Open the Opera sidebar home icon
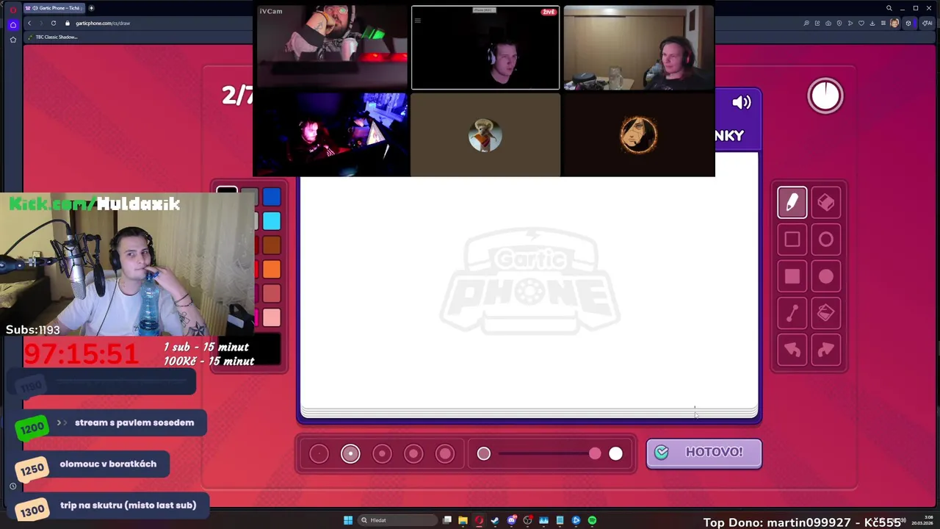Image resolution: width=940 pixels, height=529 pixels. [12, 25]
